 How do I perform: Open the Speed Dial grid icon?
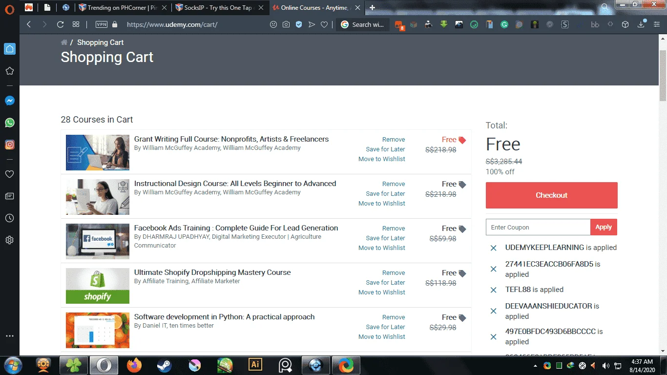[76, 24]
